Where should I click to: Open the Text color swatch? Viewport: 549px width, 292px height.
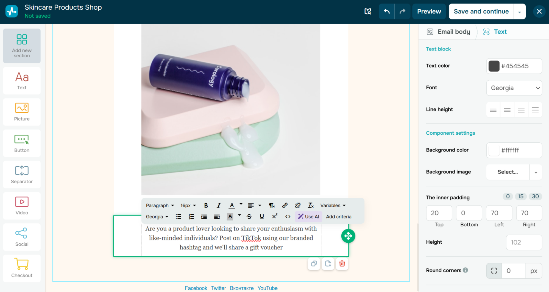494,66
